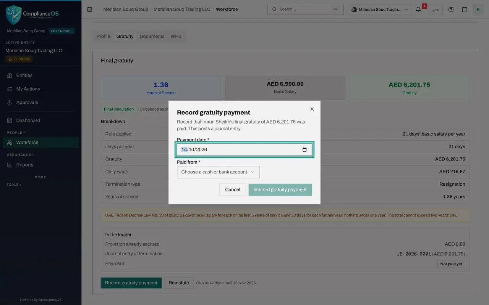Image resolution: width=489 pixels, height=305 pixels.
Task: Click the building icon in entity switcher
Action: coord(354,10)
